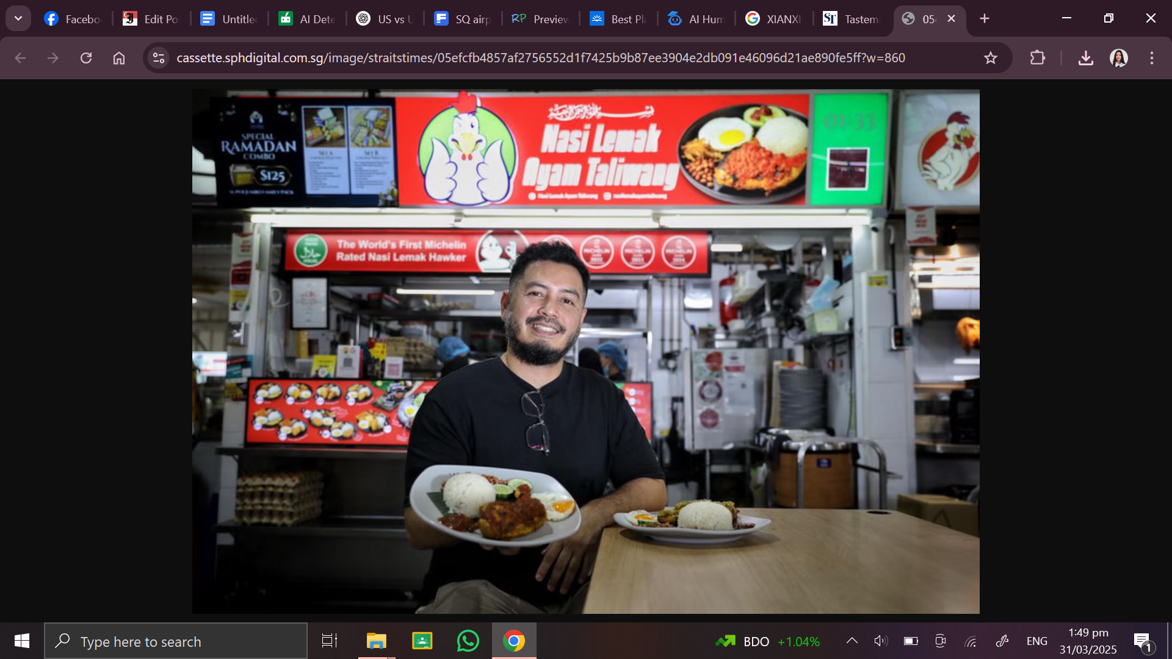The width and height of the screenshot is (1172, 659).
Task: Open Windows Task View
Action: (x=330, y=641)
